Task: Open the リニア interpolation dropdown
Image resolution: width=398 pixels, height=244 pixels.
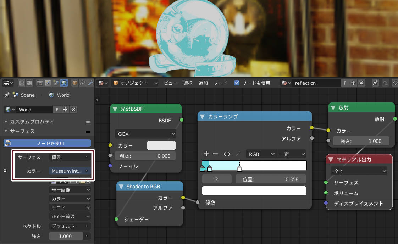Action: coord(70,207)
